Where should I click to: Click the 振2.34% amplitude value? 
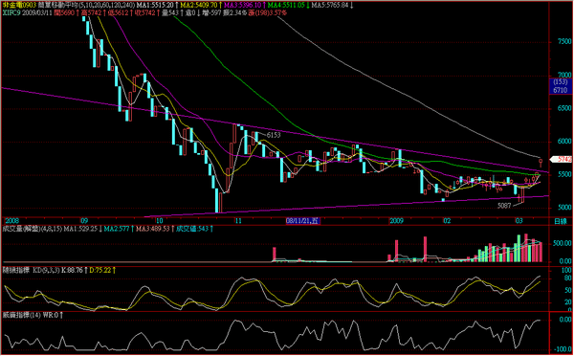pos(235,12)
